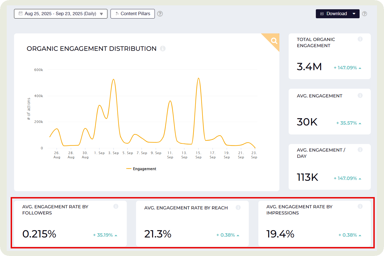
Task: Select the Content Pillars view
Action: 132,13
